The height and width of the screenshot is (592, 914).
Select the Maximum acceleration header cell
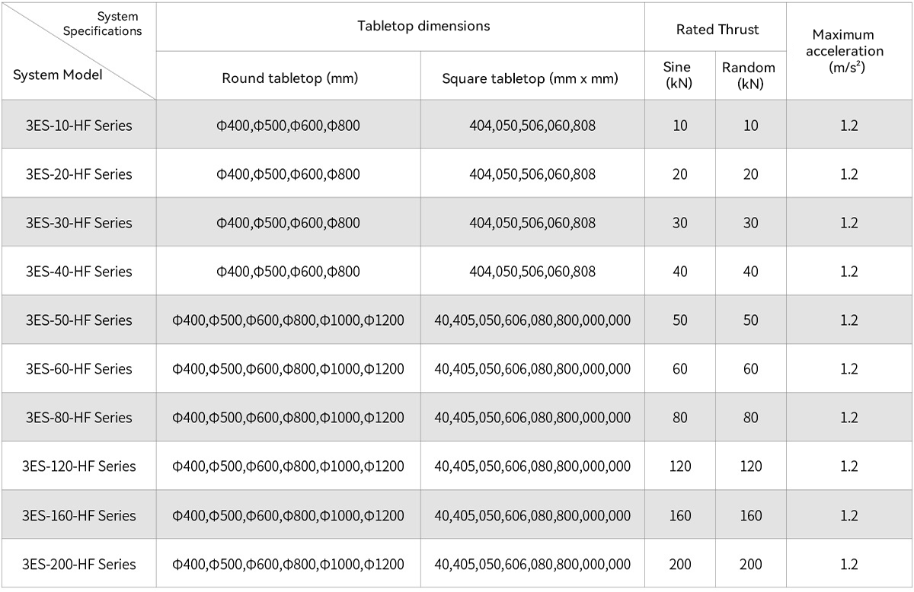849,51
